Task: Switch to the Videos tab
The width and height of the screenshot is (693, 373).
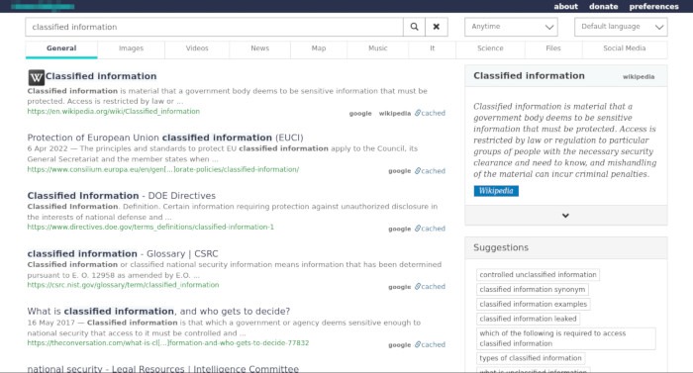Action: point(197,48)
